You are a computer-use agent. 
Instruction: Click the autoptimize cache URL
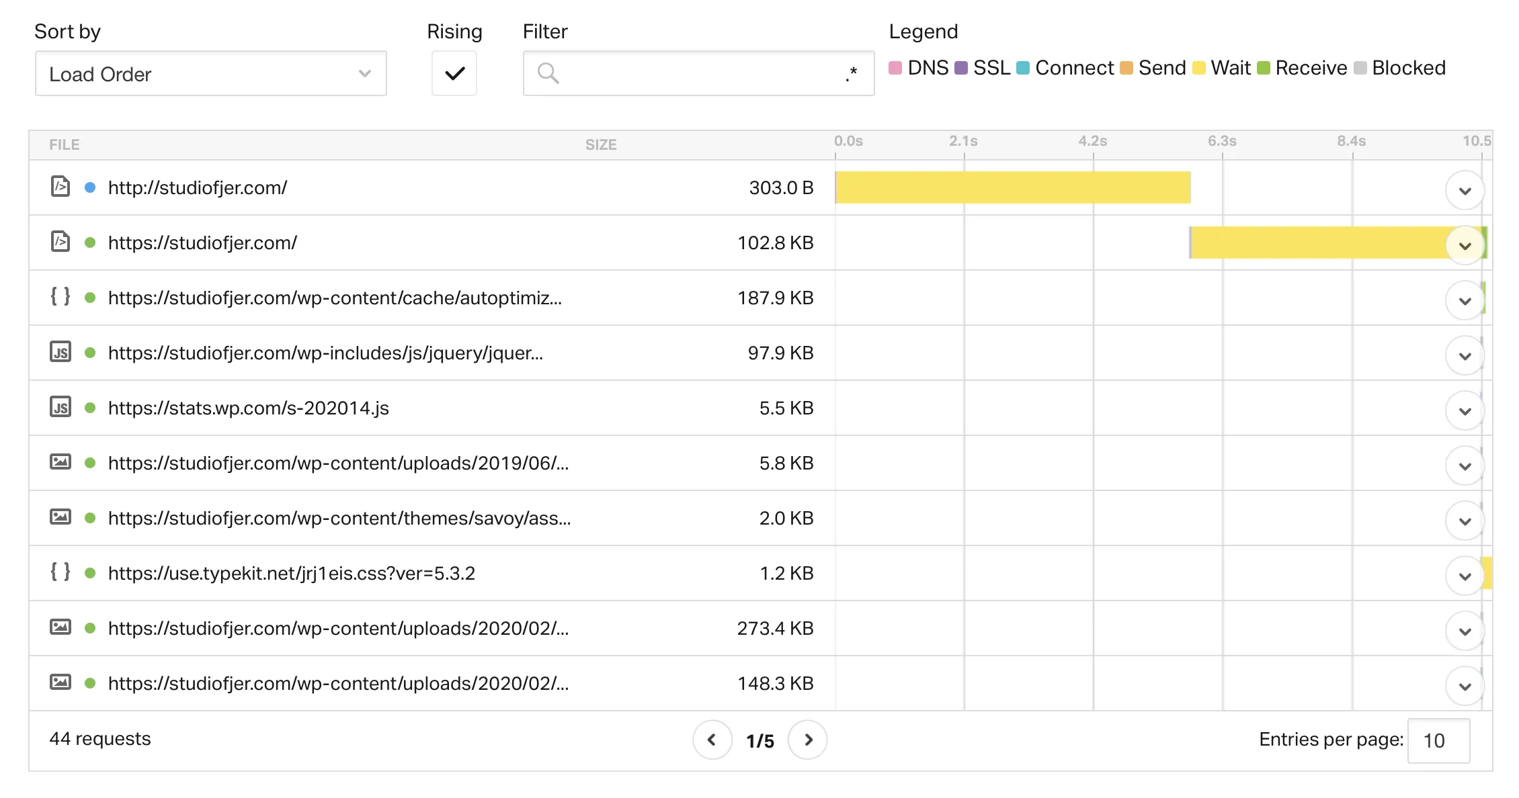[335, 298]
